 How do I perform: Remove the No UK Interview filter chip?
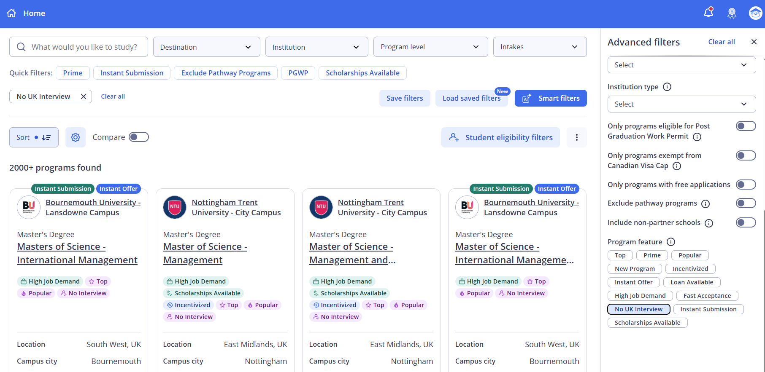(84, 96)
